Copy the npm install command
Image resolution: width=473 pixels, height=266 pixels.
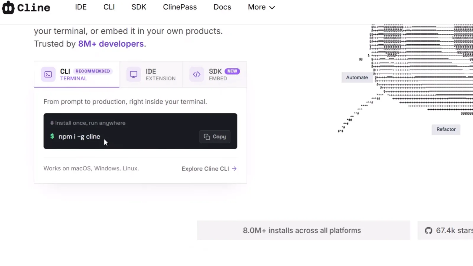215,137
